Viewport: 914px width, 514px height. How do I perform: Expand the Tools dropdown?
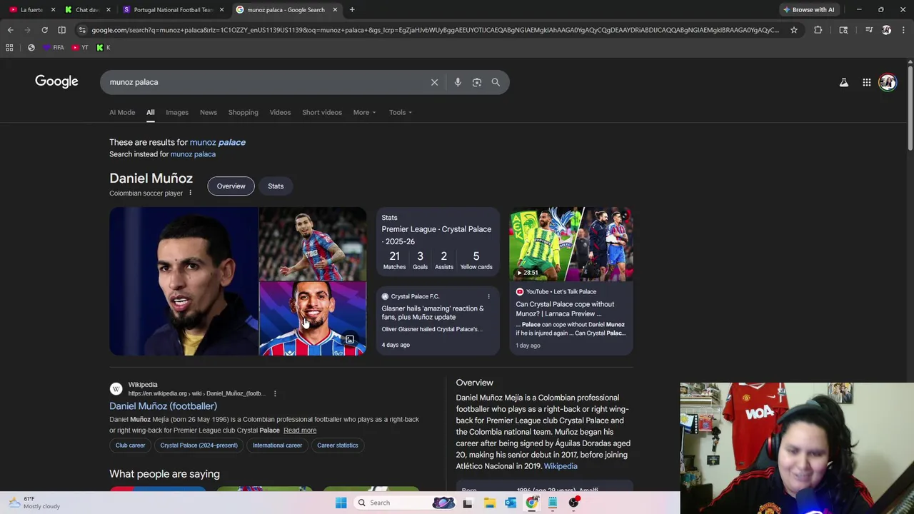(401, 112)
